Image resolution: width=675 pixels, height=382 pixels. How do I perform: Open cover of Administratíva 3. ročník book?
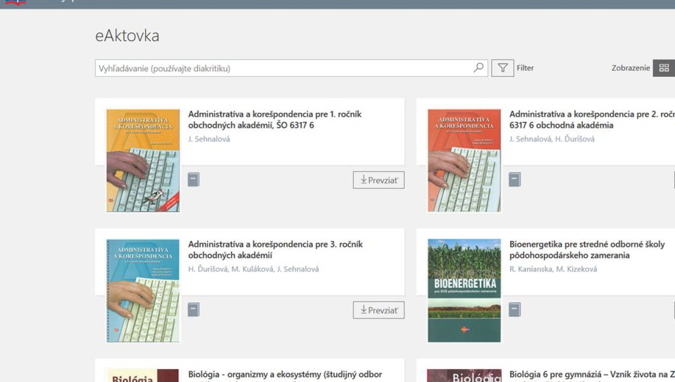[143, 291]
